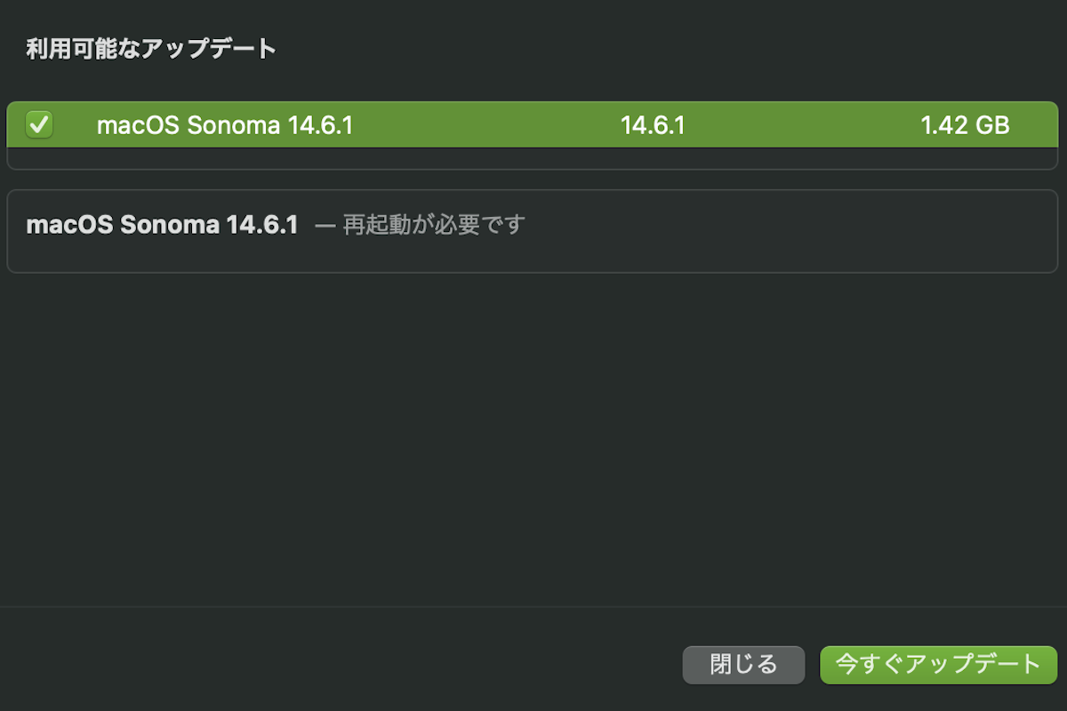
Task: Click the green row left of the checkbox
Action: 15,125
